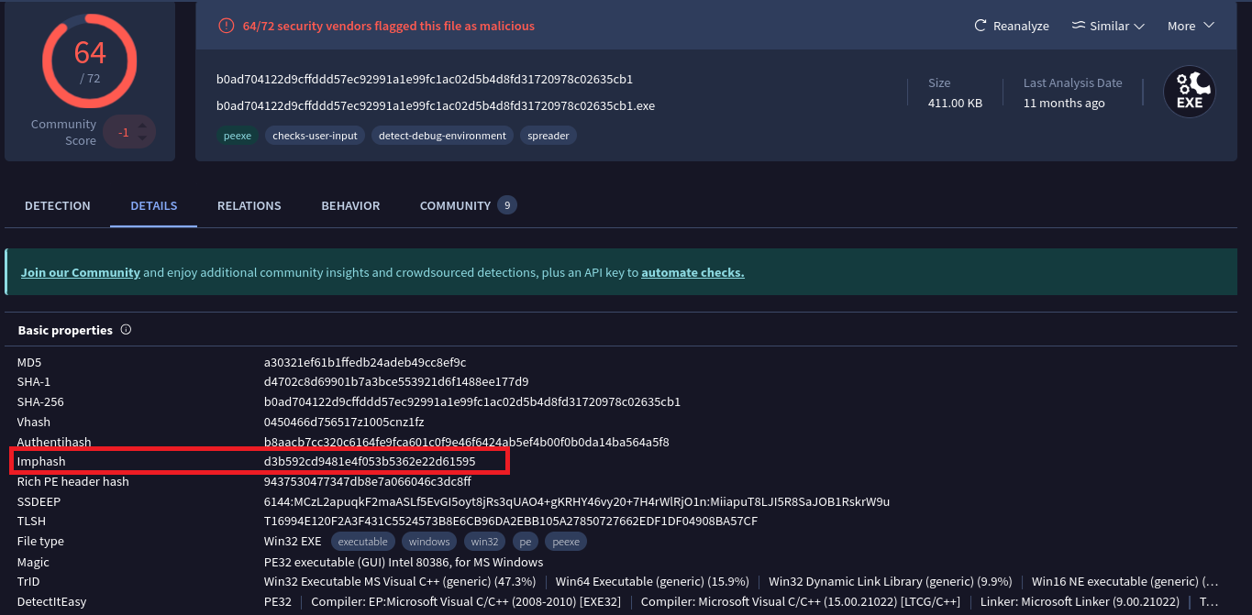Viewport: 1252px width, 615px height.
Task: Select the spreader tag
Action: click(548, 136)
